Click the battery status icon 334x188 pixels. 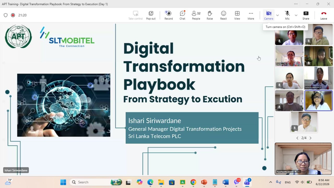tap(309, 182)
